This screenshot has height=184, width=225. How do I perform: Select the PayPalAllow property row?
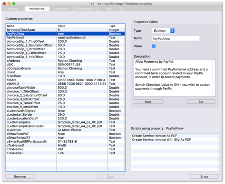pos(65,34)
